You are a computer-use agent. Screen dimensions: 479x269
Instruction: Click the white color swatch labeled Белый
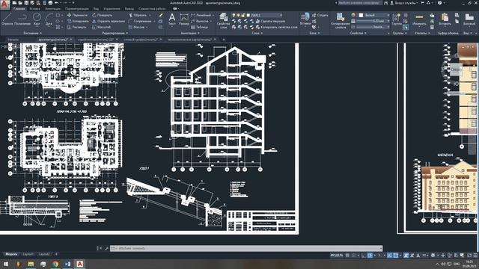point(361,15)
